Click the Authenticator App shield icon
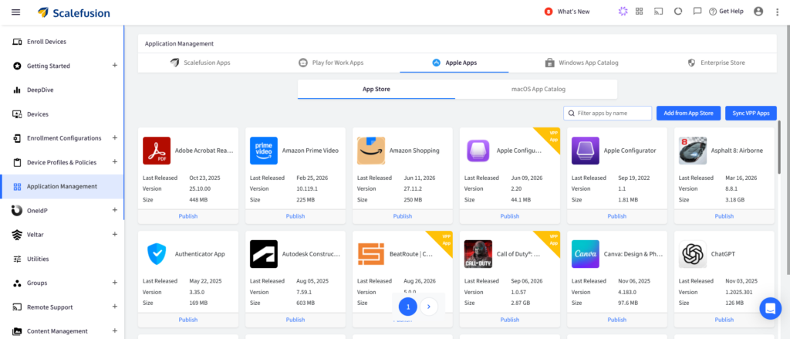This screenshot has height=339, width=790. click(x=157, y=254)
